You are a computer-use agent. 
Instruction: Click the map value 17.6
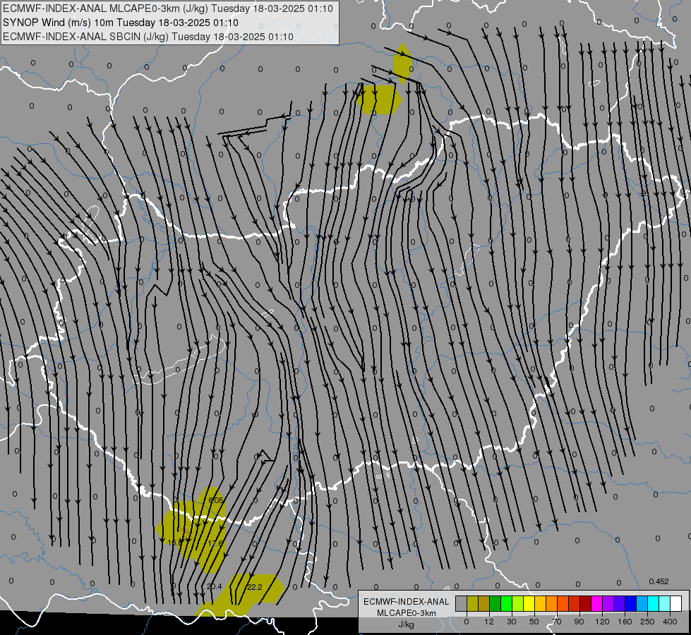[215, 543]
